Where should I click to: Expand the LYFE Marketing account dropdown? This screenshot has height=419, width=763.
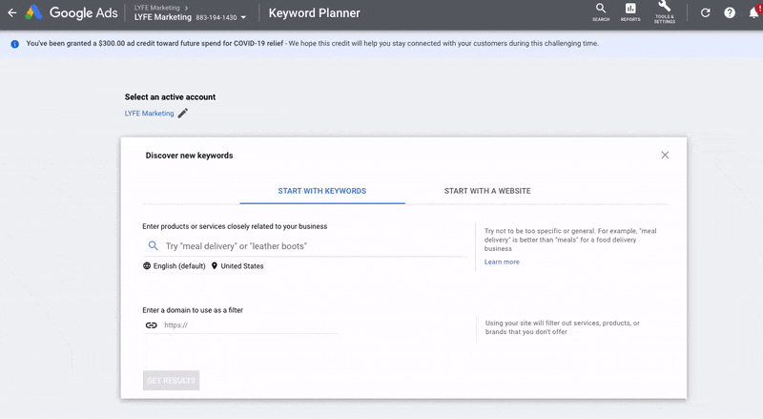243,18
